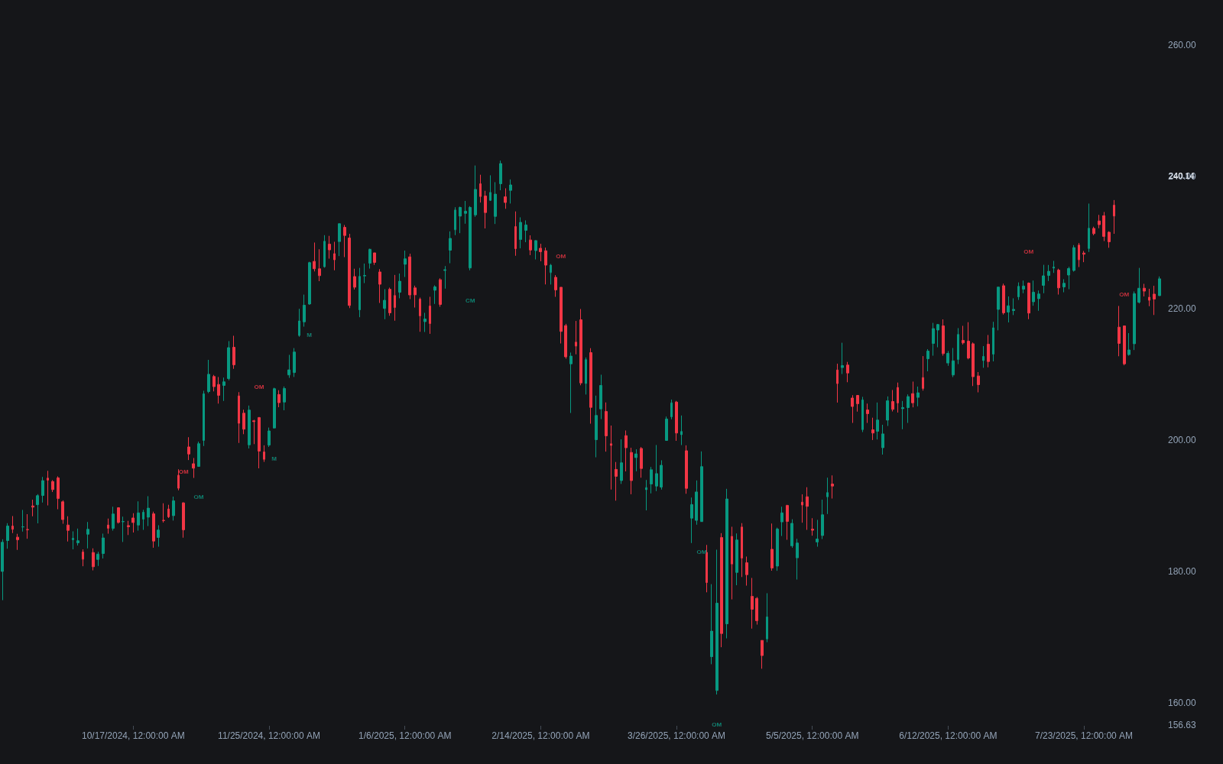
Task: Click the 160.00 price axis label
Action: 1182,703
